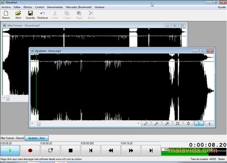
Task: Click the scrollbar thumb in After Forever window
Action: [8, 98]
